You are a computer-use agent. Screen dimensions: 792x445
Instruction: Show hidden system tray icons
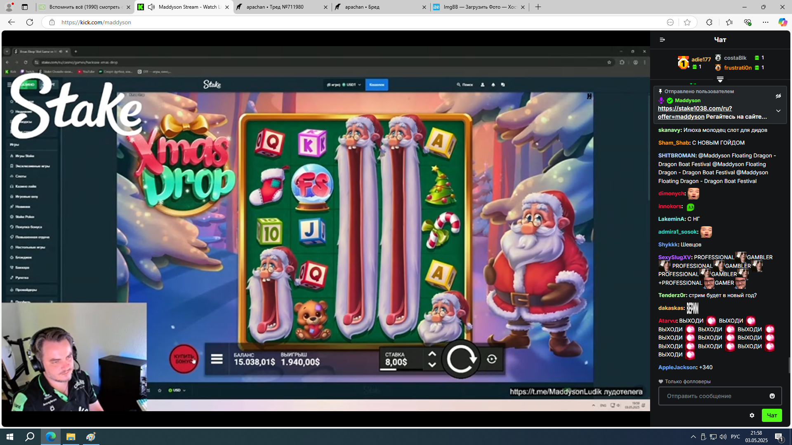693,437
